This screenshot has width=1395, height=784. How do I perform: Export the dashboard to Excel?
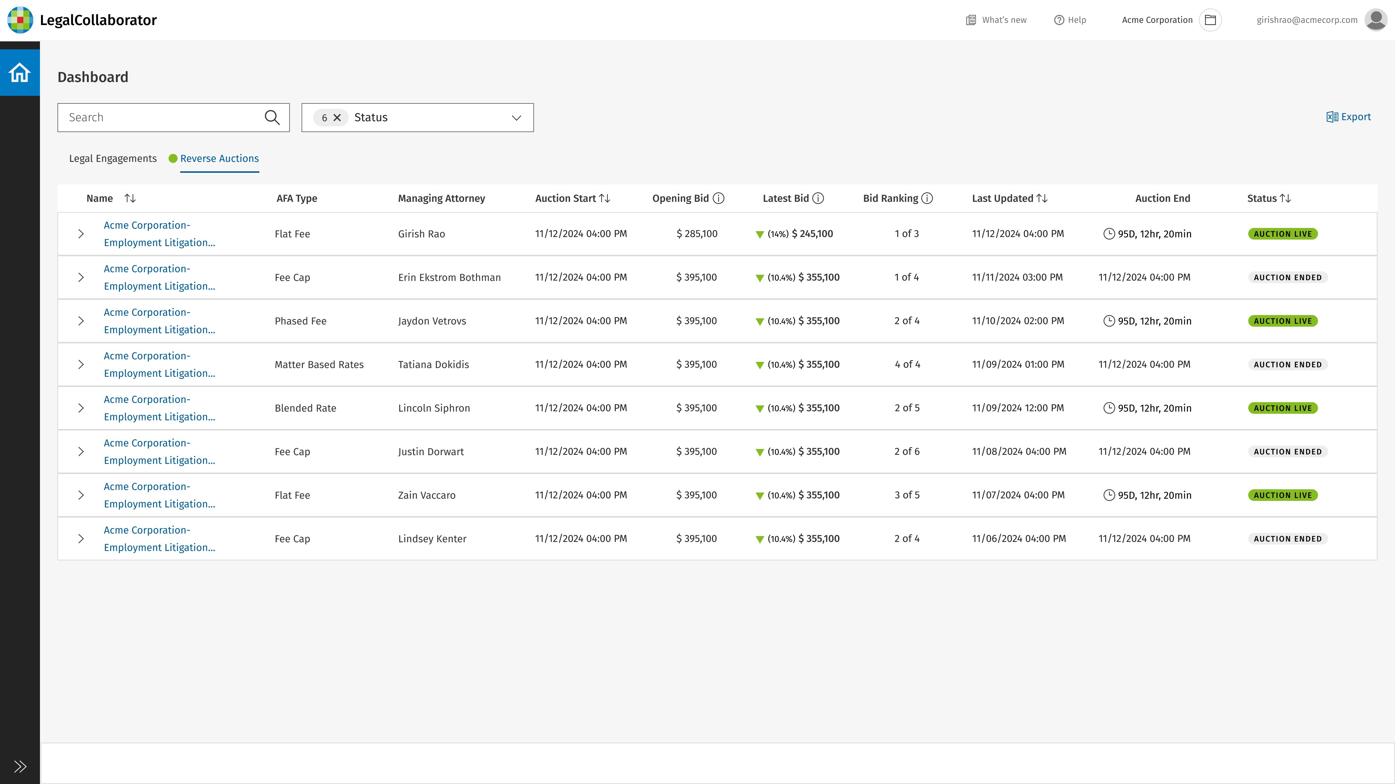click(1348, 117)
